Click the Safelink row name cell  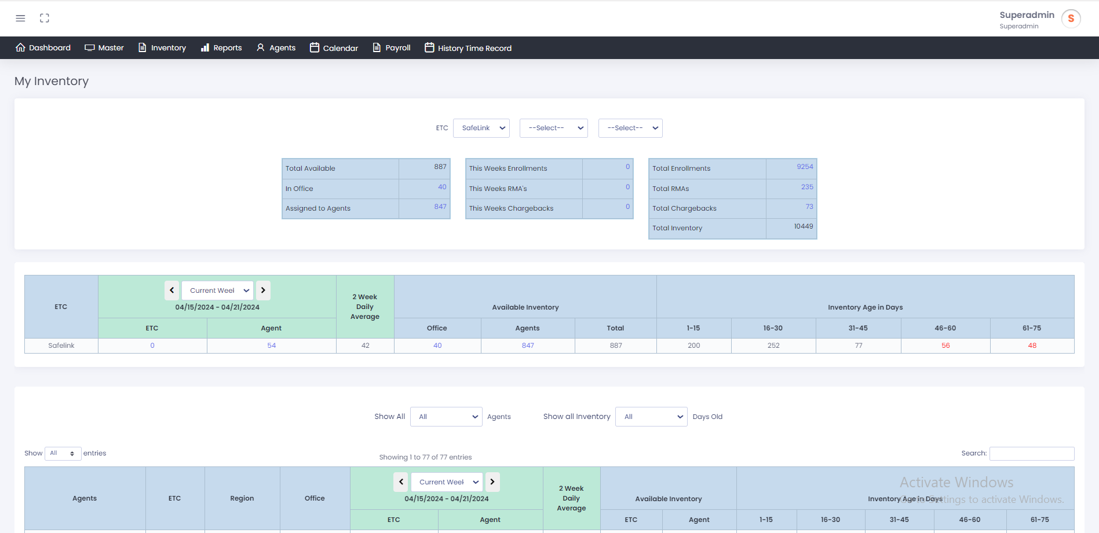(61, 345)
